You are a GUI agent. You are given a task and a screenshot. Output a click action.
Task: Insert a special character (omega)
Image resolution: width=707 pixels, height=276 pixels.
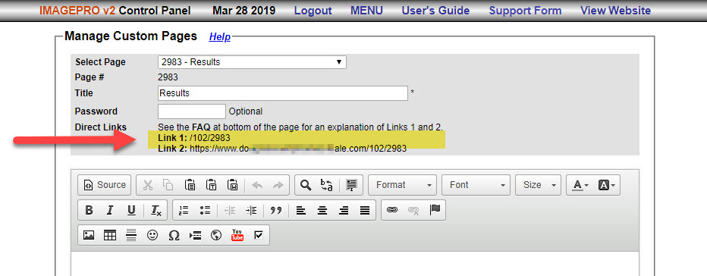pos(174,235)
